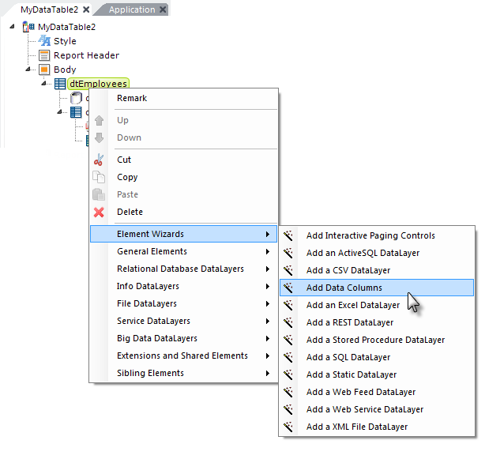Close the Application tab

pos(163,10)
